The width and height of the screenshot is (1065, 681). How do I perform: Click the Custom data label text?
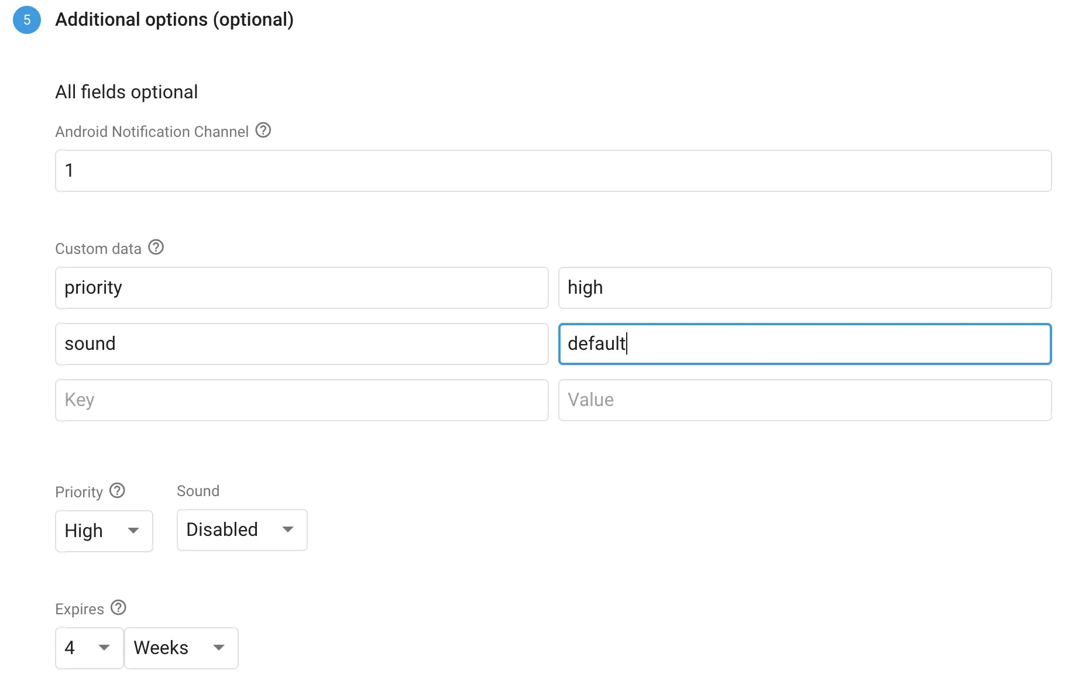[x=98, y=249]
